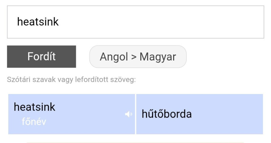Place cursor in the search input field
Screen dimensions: 271x143
pos(135,22)
